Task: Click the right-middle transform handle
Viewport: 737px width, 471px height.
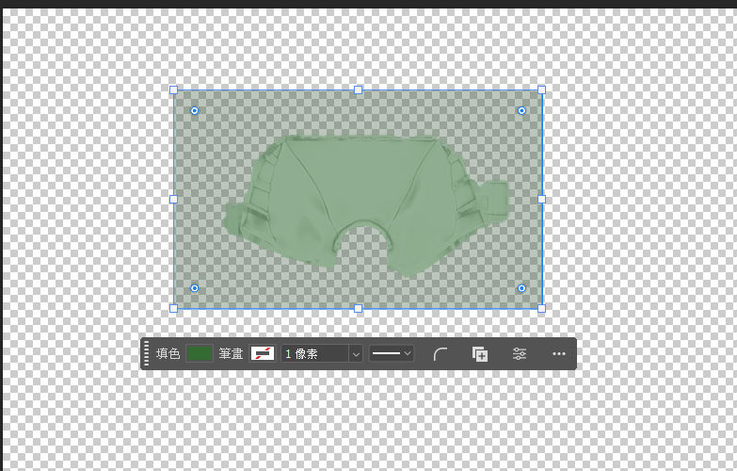Action: 541,199
